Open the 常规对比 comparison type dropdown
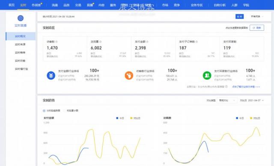 point(227,101)
